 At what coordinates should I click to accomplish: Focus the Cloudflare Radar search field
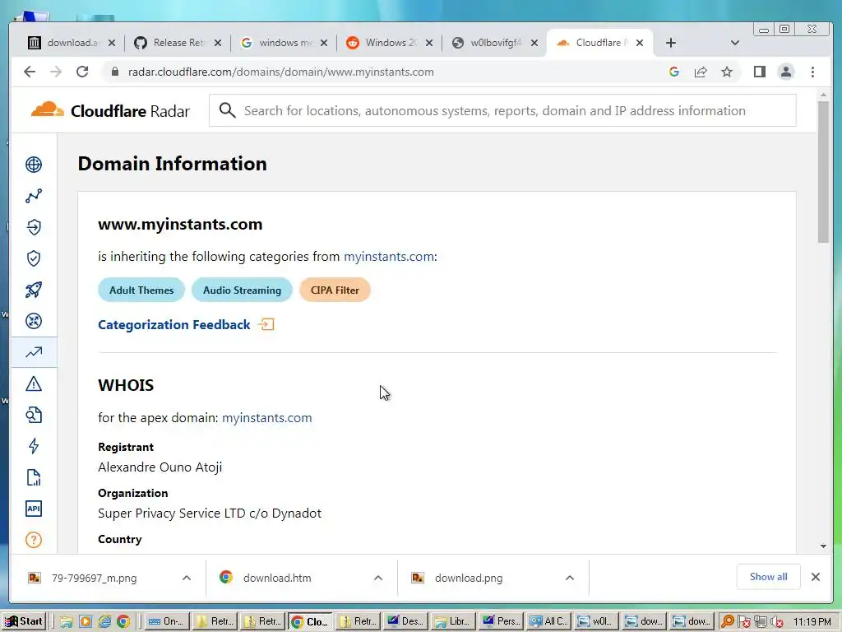pos(502,111)
